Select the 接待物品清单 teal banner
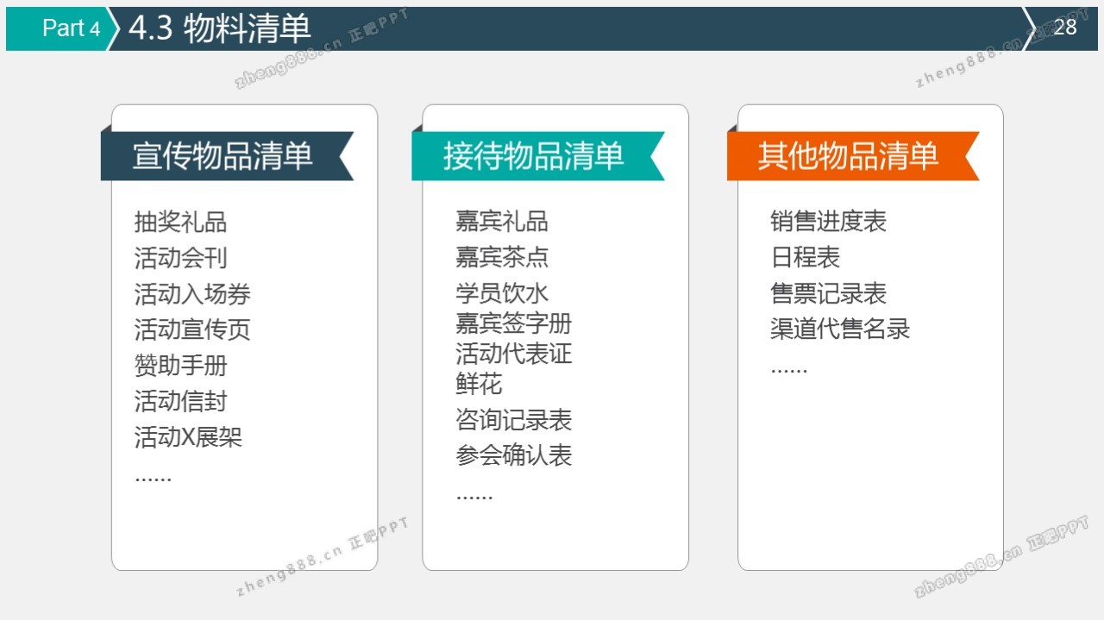This screenshot has width=1104, height=620. pos(533,156)
